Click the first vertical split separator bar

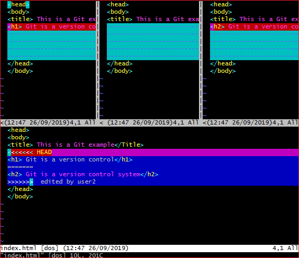point(97,60)
